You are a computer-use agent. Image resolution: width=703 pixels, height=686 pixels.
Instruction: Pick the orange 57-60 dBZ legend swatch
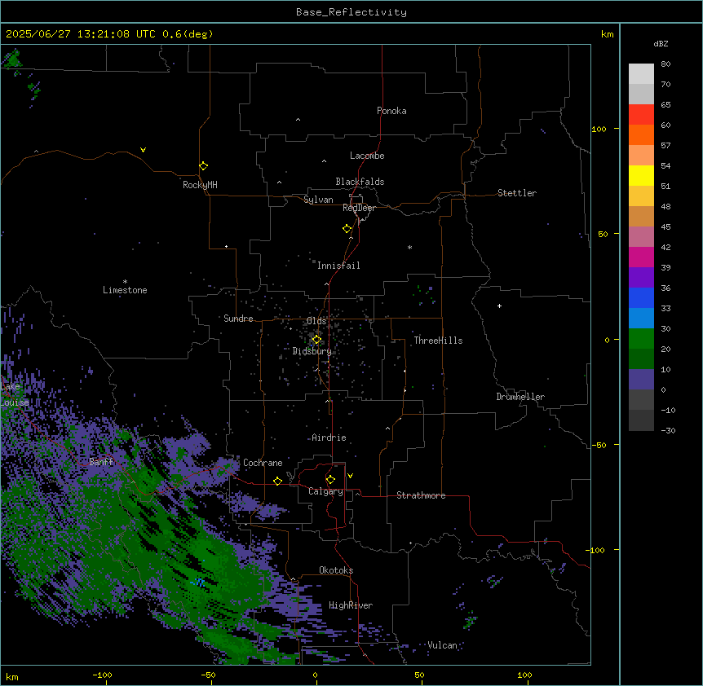[641, 134]
